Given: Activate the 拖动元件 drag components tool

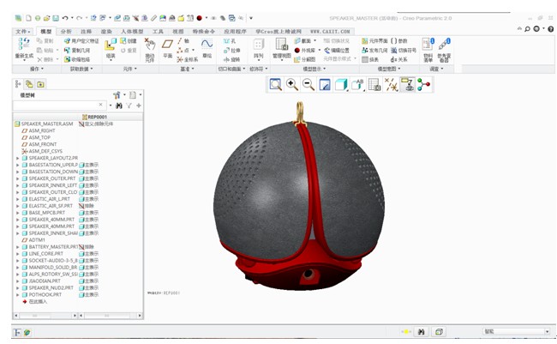Looking at the screenshot, I should pos(150,50).
